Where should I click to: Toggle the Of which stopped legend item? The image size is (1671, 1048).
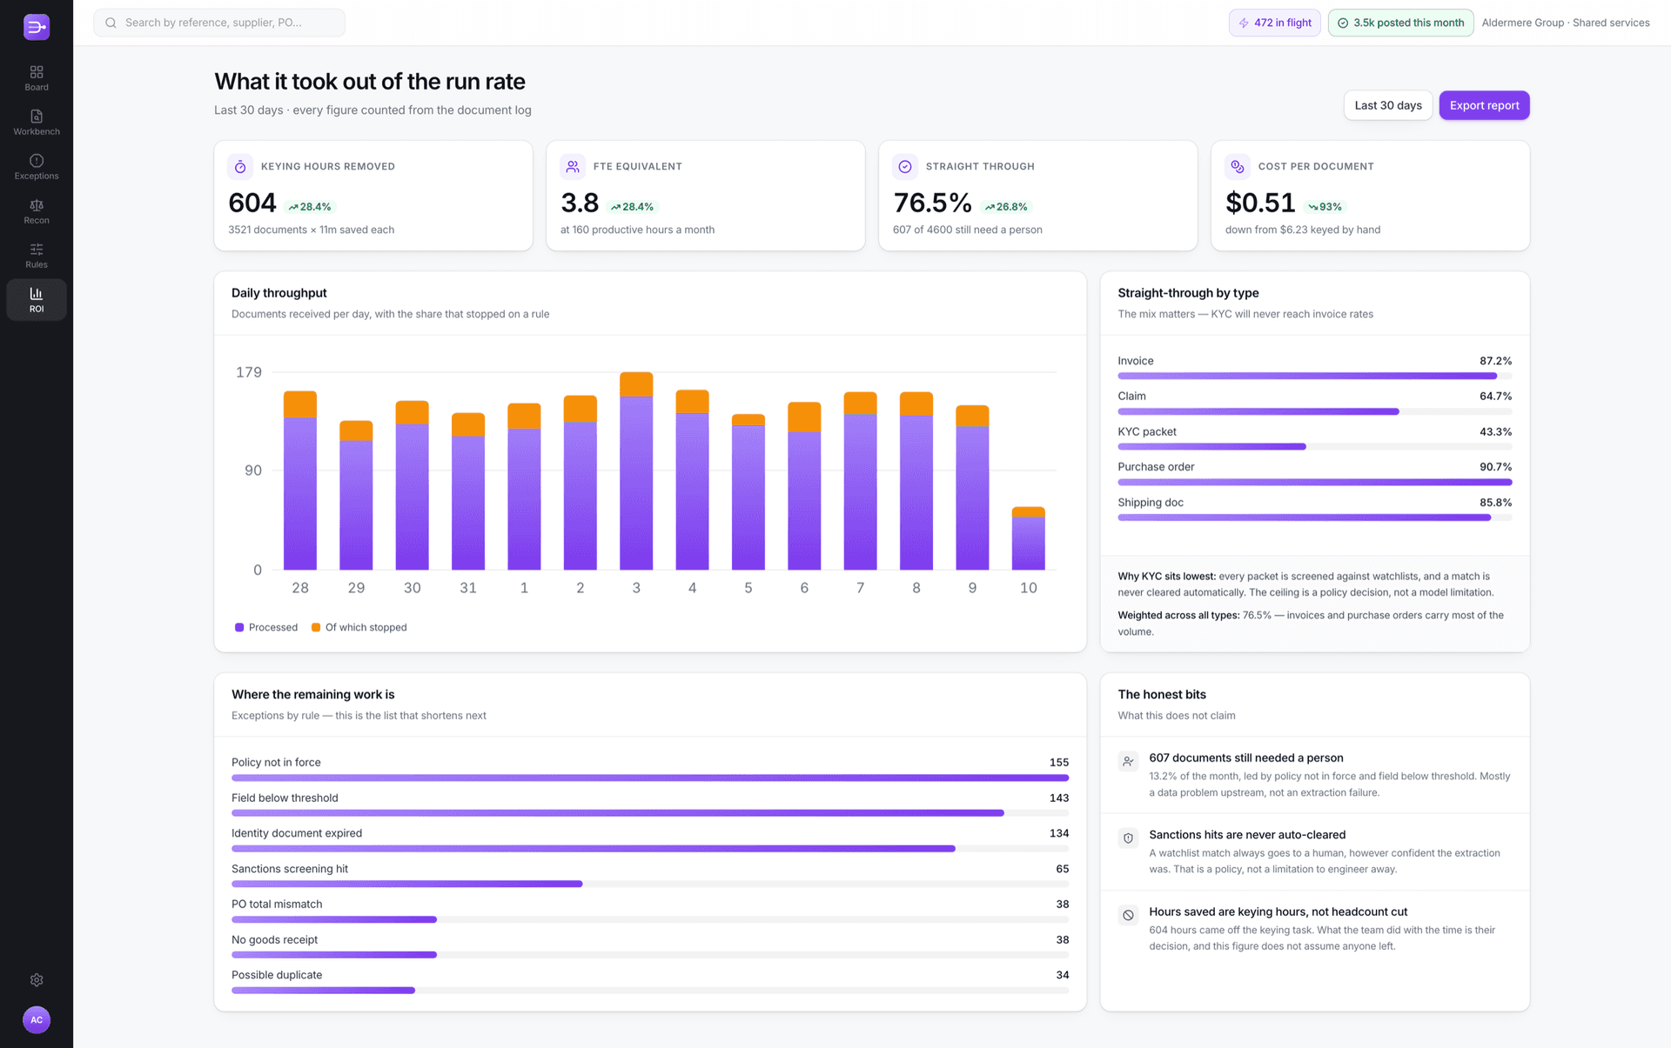[x=359, y=627]
